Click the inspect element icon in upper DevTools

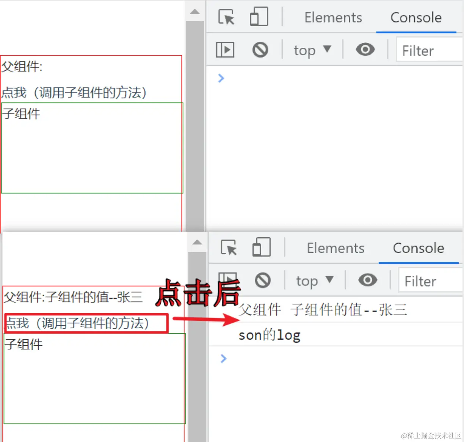226,17
